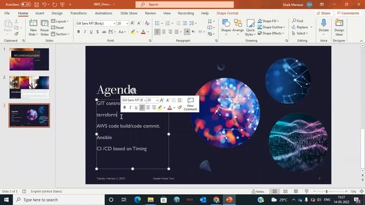The height and width of the screenshot is (205, 365).
Task: Click the Replace button
Action: tap(300, 27)
